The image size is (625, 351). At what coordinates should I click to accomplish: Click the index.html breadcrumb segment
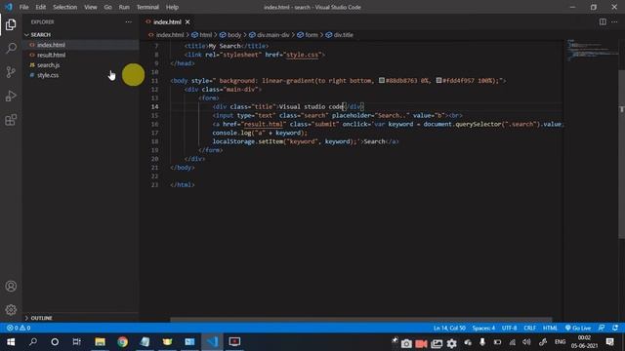tap(167, 35)
